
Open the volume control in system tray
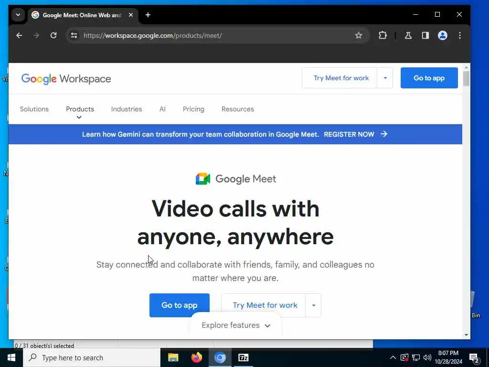(427, 357)
